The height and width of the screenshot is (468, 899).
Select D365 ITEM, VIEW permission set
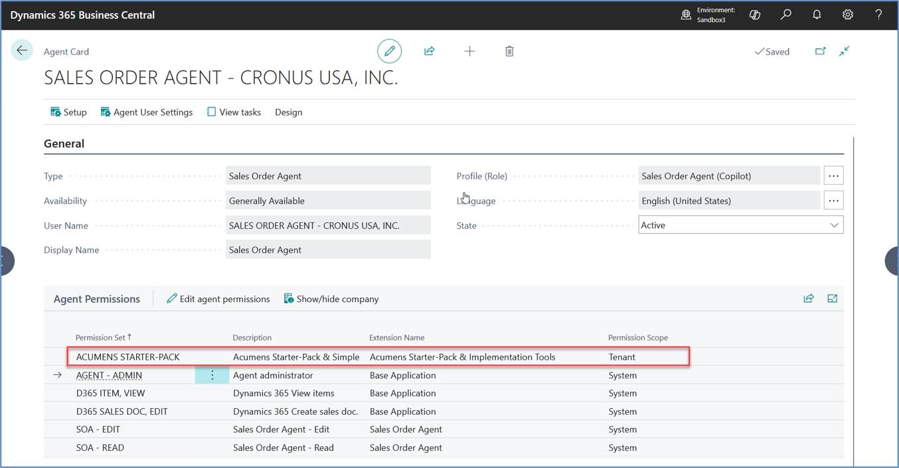[x=110, y=393]
